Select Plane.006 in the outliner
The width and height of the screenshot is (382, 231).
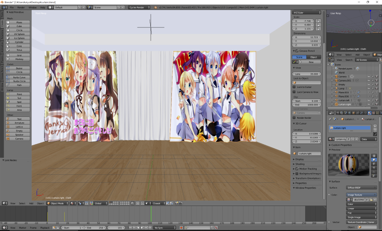(343, 96)
